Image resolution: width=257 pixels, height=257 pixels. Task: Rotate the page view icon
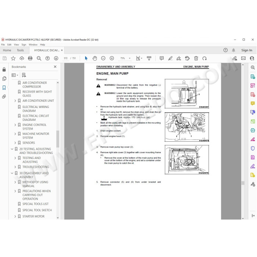pos(204,58)
